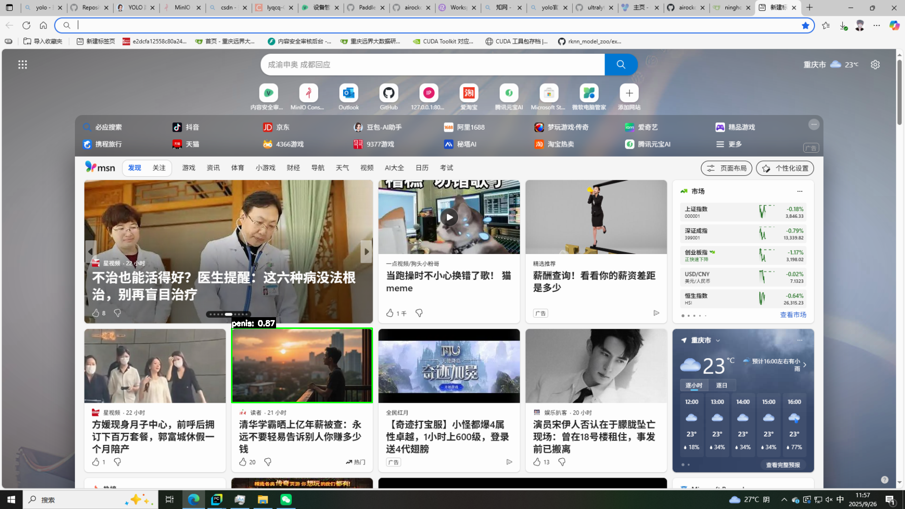Open the 财经 news category
This screenshot has width=905, height=509.
click(x=293, y=168)
